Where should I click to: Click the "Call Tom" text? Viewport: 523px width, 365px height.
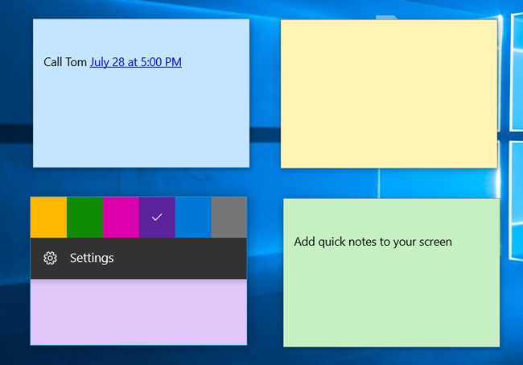click(x=64, y=62)
